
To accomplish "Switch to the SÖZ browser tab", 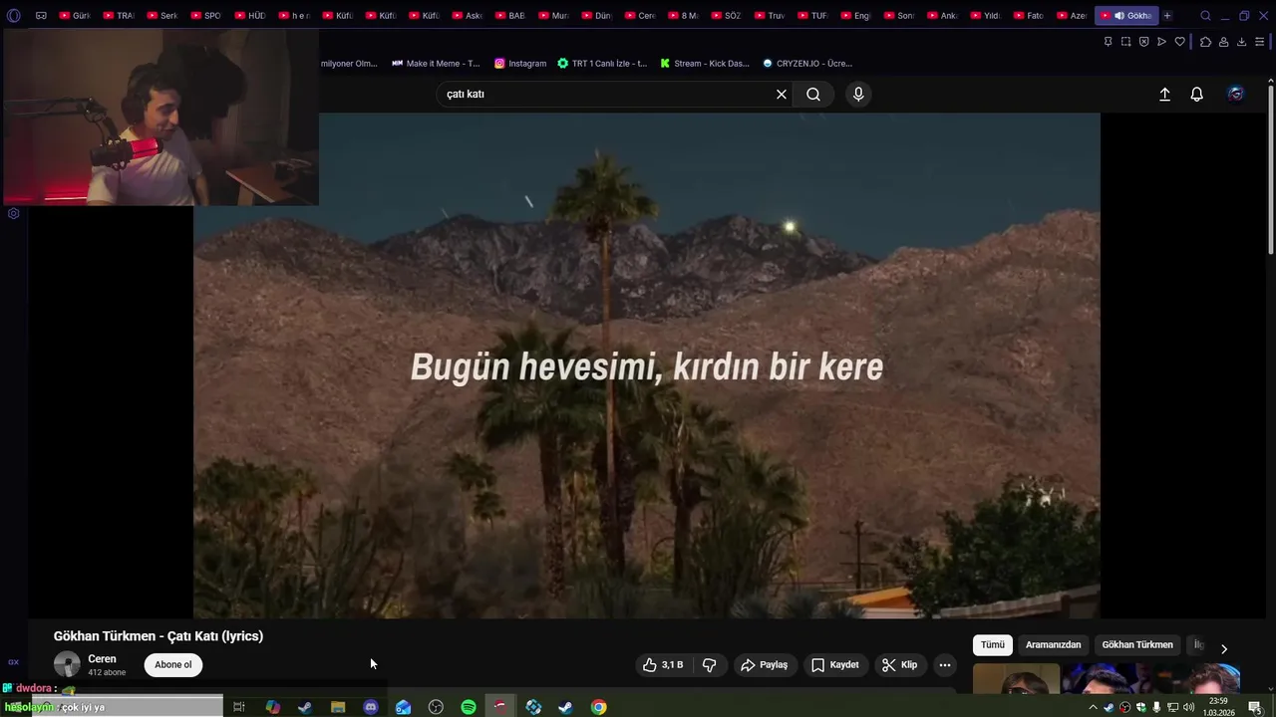I will point(726,16).
